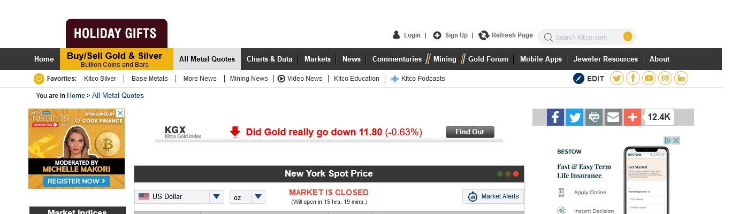Open Kitco's YouTube channel icon
Screen dimensions: 731x214
[x=649, y=79]
